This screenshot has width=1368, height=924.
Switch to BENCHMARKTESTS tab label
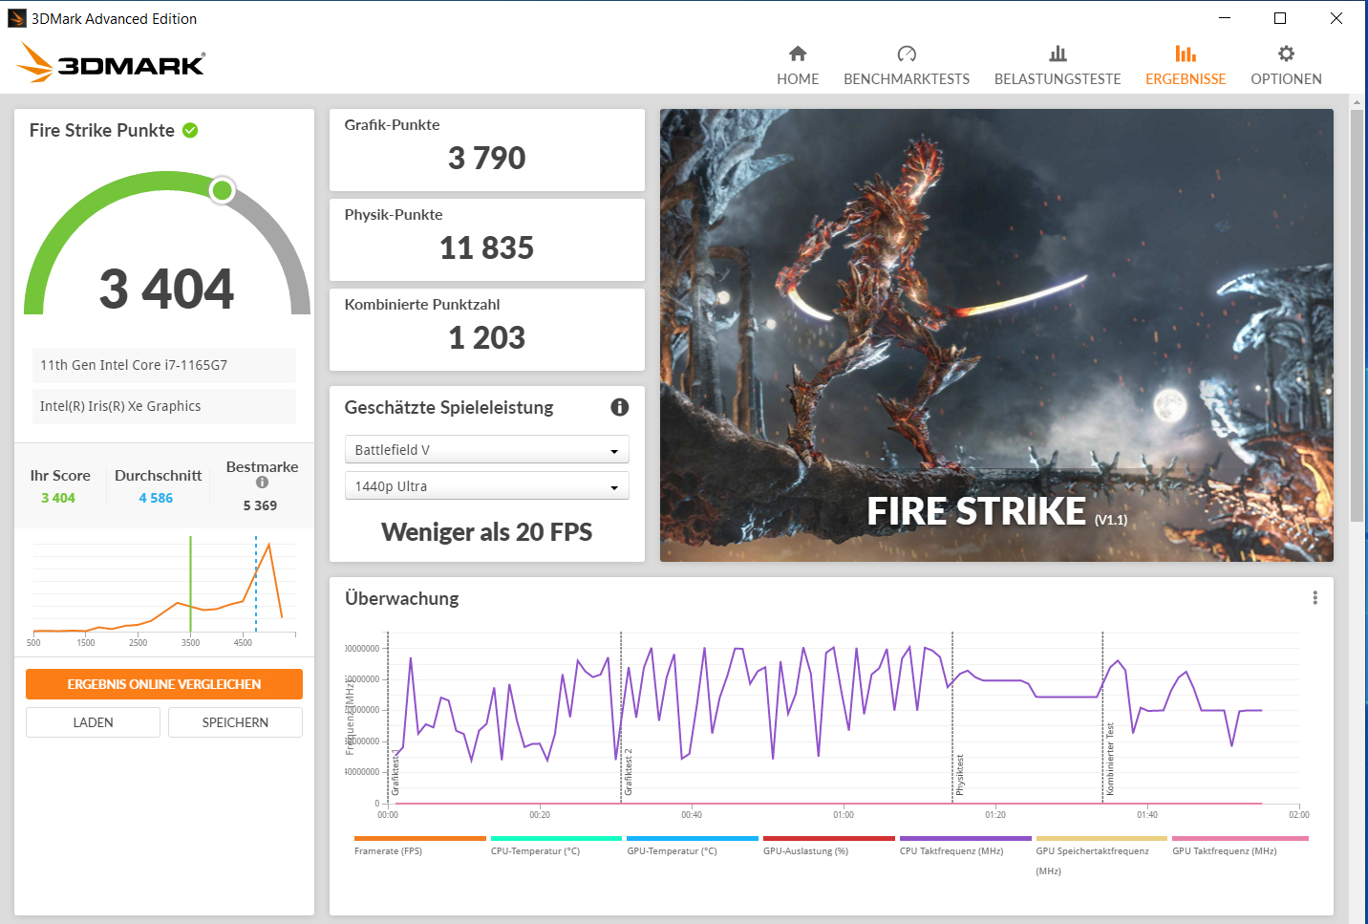tap(907, 79)
